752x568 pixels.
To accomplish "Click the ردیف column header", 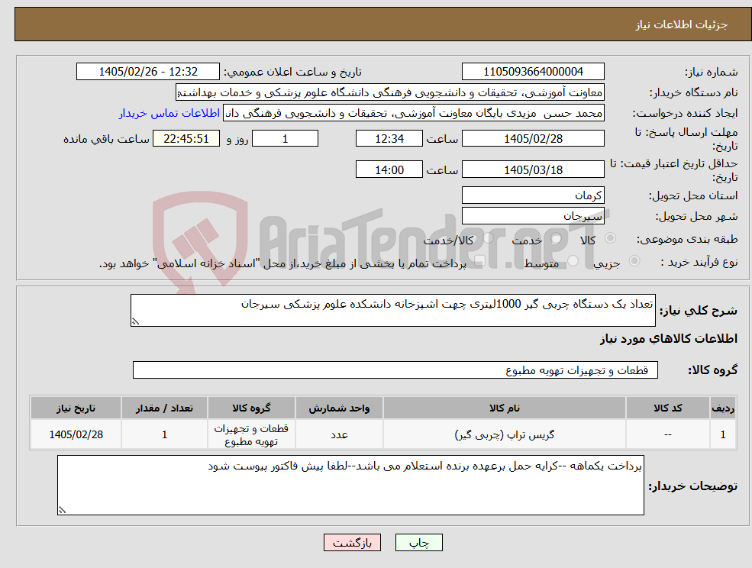I will [723, 408].
